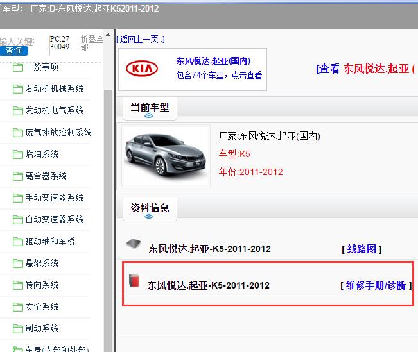Screen dimensions: 418x352
Task: Open the 手动变速器系统 folder icon
Action: click(17, 198)
